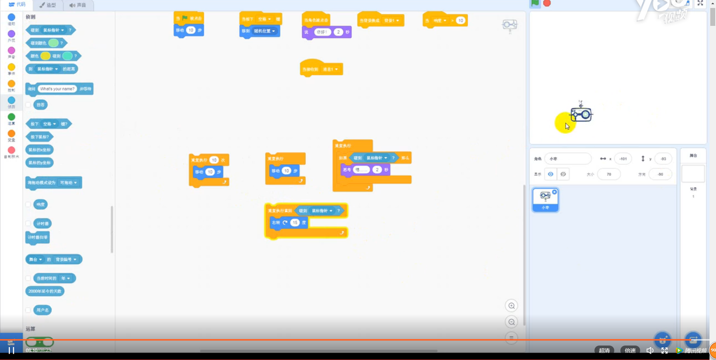Screen dimensions: 716x360
Task: Click the 超清 quality button
Action: coord(604,351)
